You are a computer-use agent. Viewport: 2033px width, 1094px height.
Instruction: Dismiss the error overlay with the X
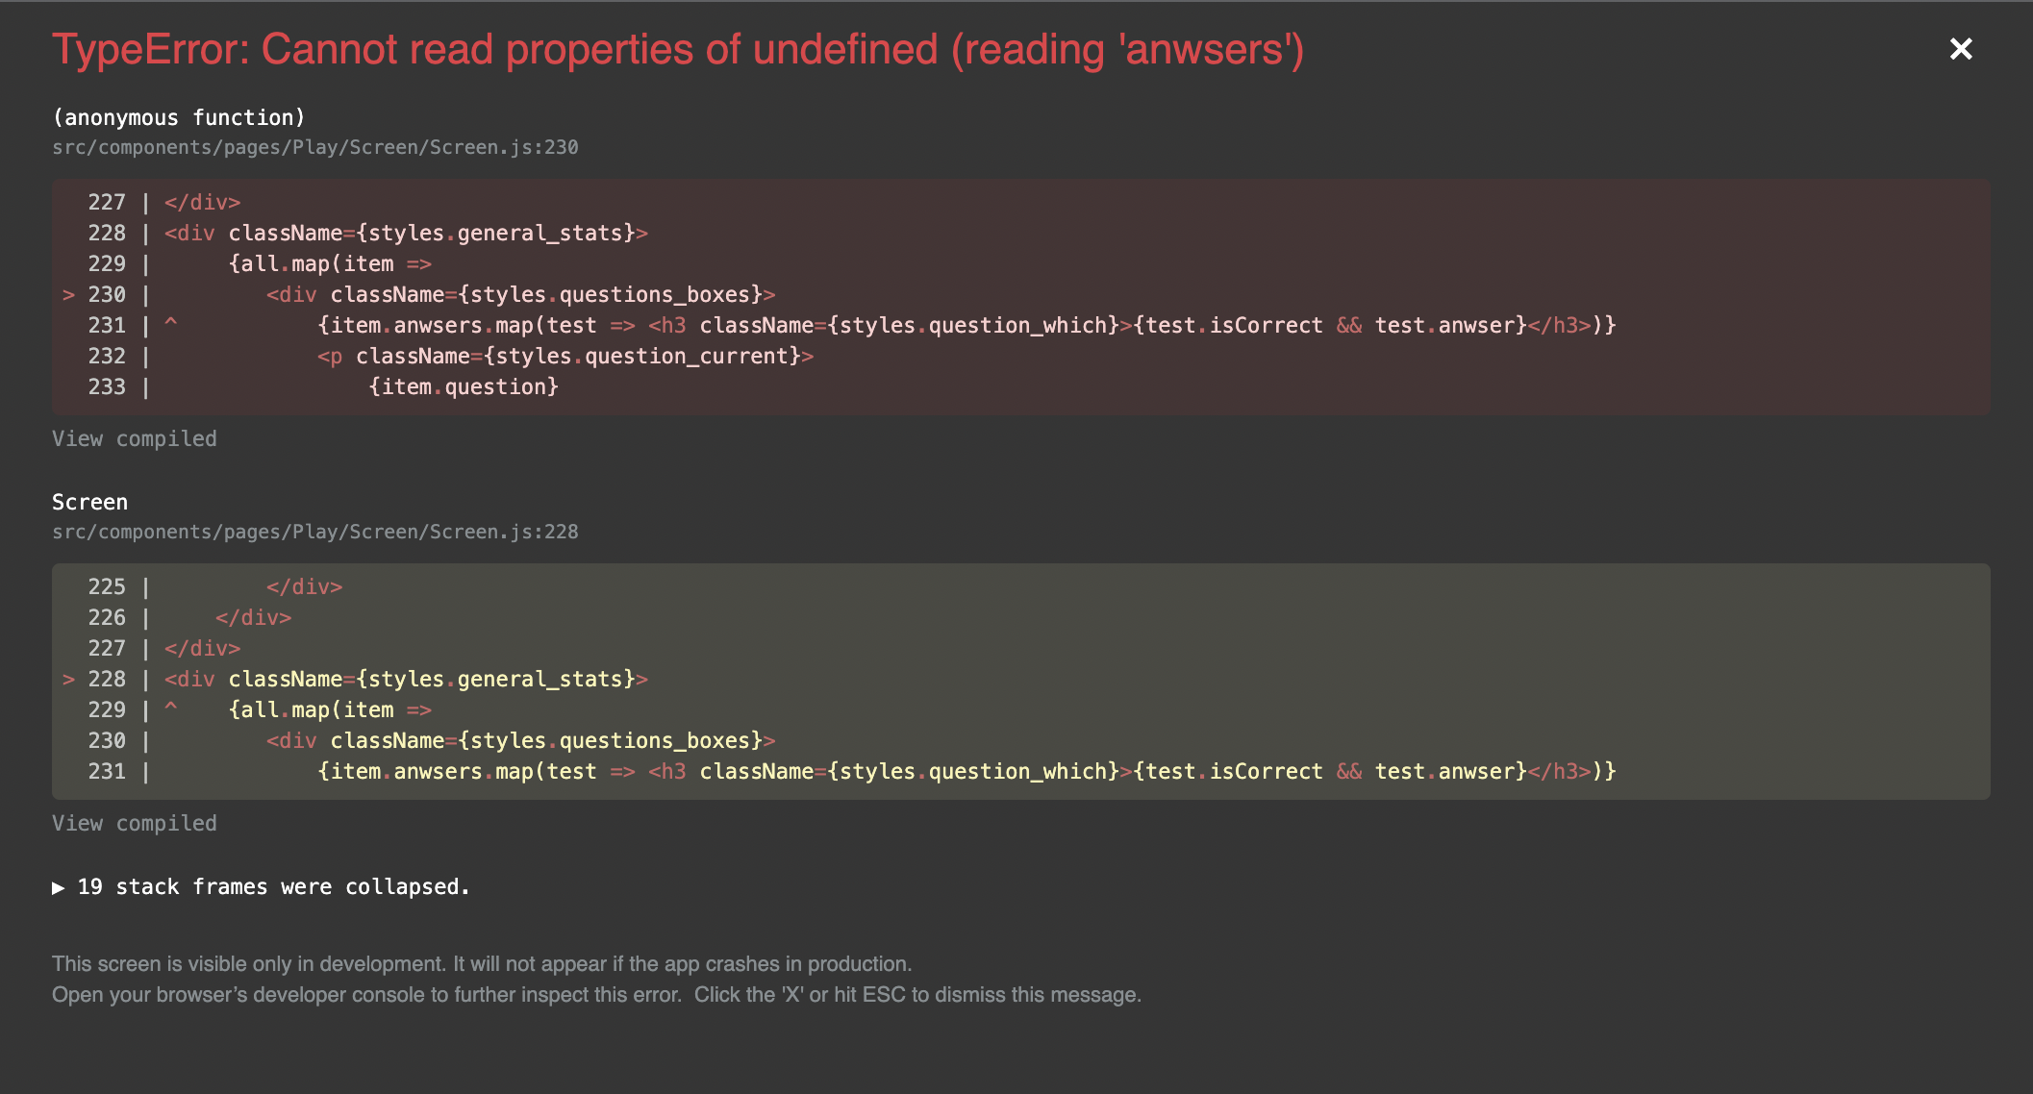click(x=1961, y=49)
